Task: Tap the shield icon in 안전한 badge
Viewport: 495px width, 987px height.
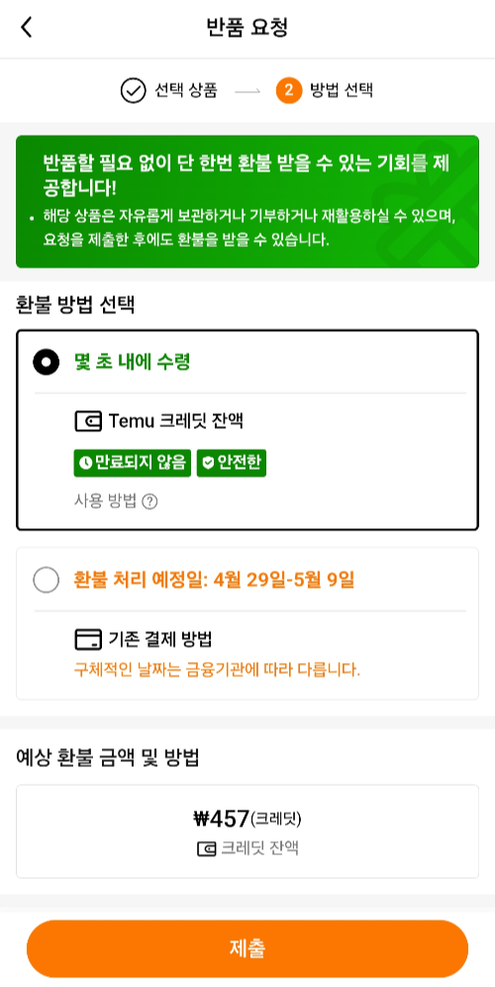Action: [208, 464]
